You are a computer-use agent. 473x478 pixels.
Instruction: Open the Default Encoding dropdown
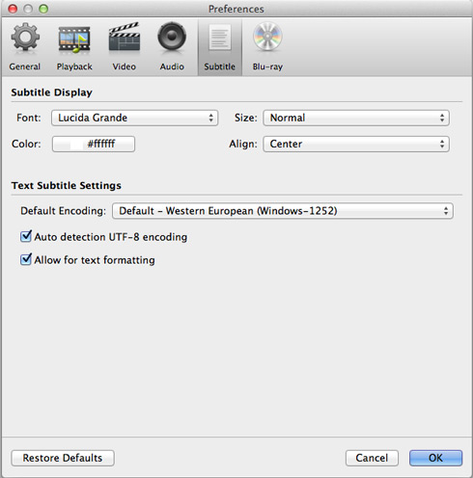[283, 211]
